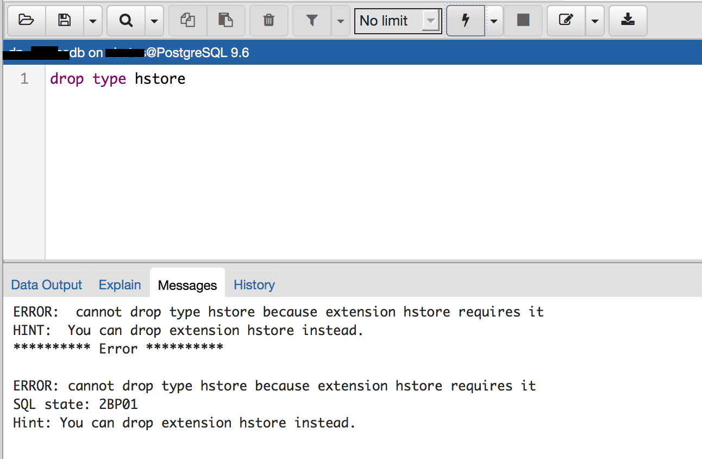Download results using the download icon

(x=628, y=20)
